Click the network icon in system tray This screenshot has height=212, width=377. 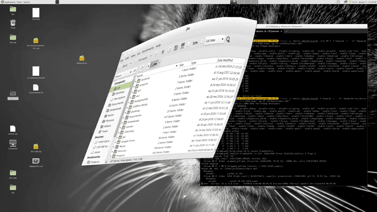(345, 2)
